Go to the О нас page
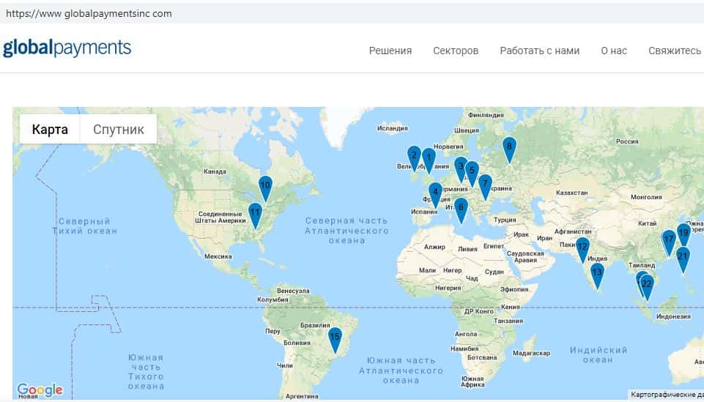Image resolution: width=704 pixels, height=402 pixels. click(x=613, y=51)
